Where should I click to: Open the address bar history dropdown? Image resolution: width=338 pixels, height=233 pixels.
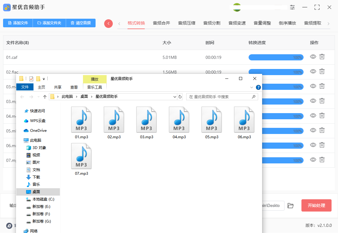175,97
